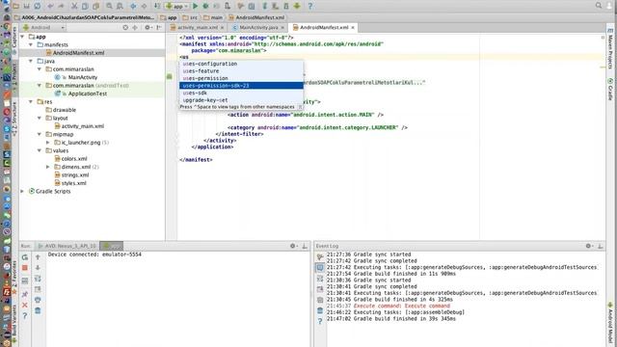617x347 pixels.
Task: Collapse the res folder
Action: (x=31, y=102)
